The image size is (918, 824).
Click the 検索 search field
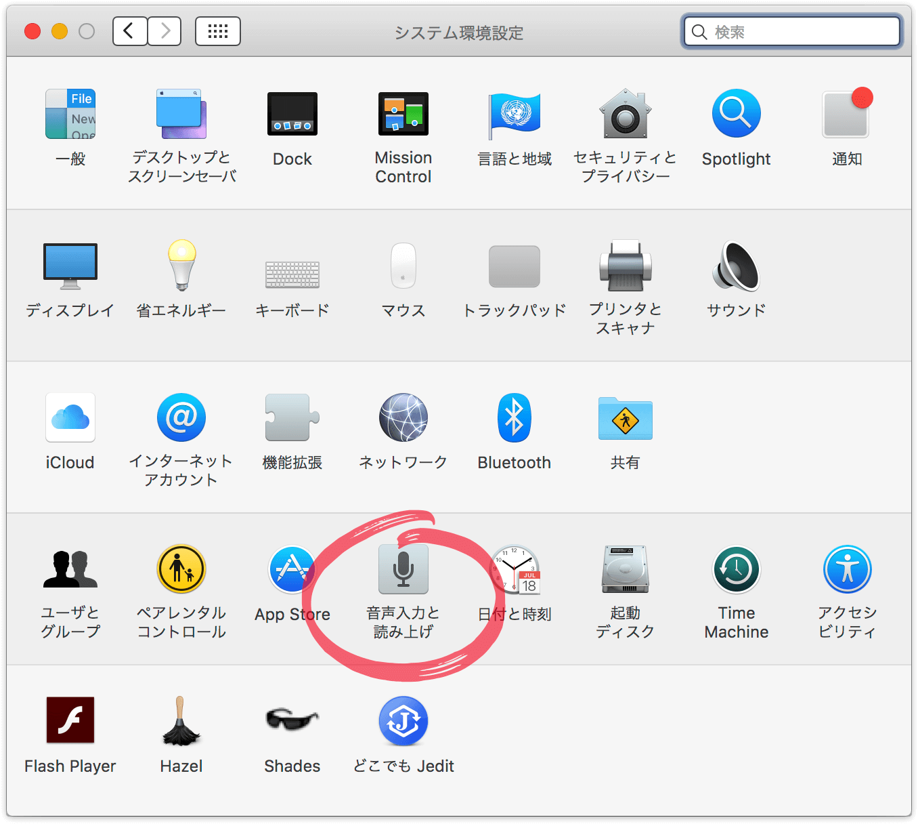point(792,32)
